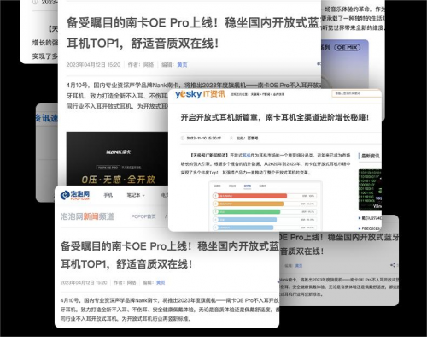Click editor link 黄页 in 泡泡网 article
Screen dimensions: 427x337
[x=161, y=282]
